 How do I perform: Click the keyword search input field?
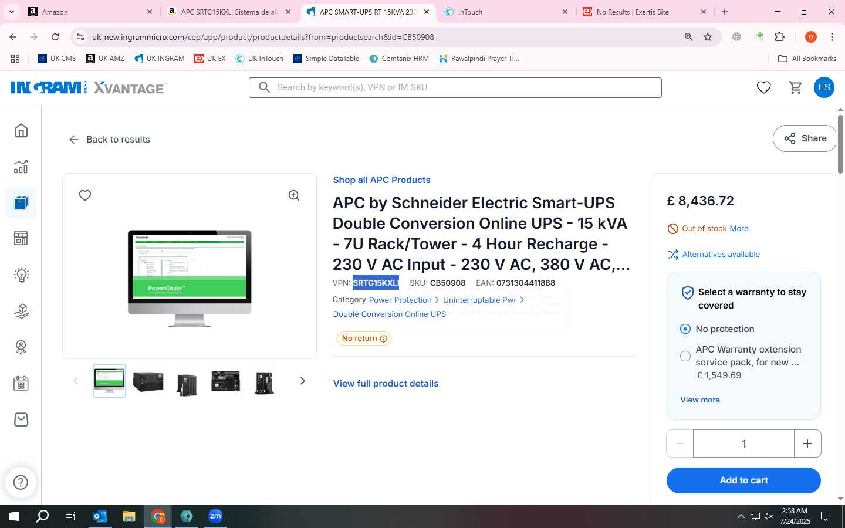(455, 87)
